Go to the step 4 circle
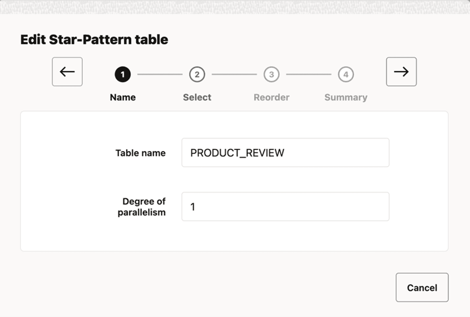The height and width of the screenshot is (317, 470). click(x=346, y=74)
